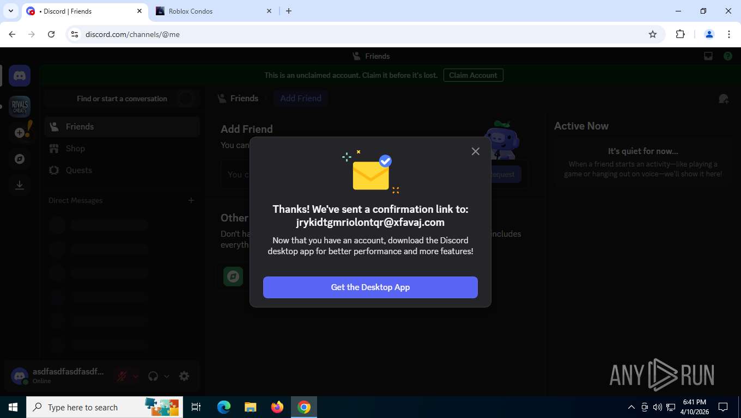The height and width of the screenshot is (418, 741).
Task: Click the green Explore Discoverable Servers icon
Action: (x=233, y=276)
